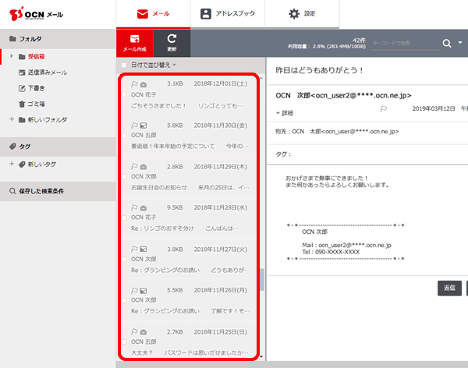This screenshot has height=368, width=468.
Task: Open mail 大丈夫？ from OCN 五郎
Action: point(189,341)
